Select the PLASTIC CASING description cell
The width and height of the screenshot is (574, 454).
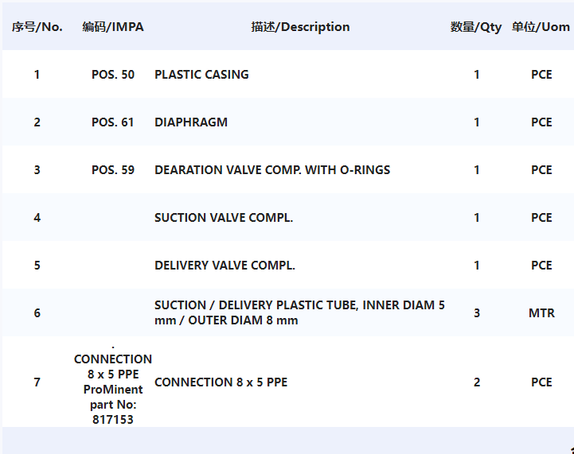(201, 75)
